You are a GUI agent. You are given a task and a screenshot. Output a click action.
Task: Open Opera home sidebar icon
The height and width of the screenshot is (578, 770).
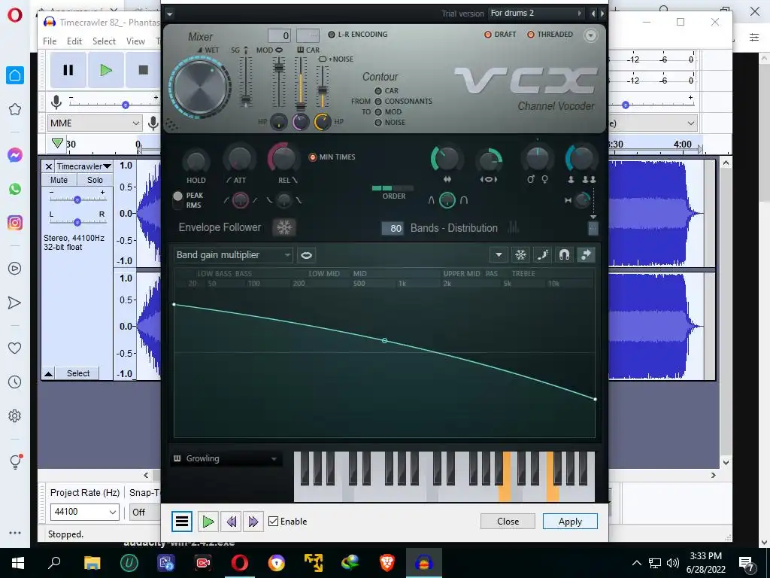15,75
